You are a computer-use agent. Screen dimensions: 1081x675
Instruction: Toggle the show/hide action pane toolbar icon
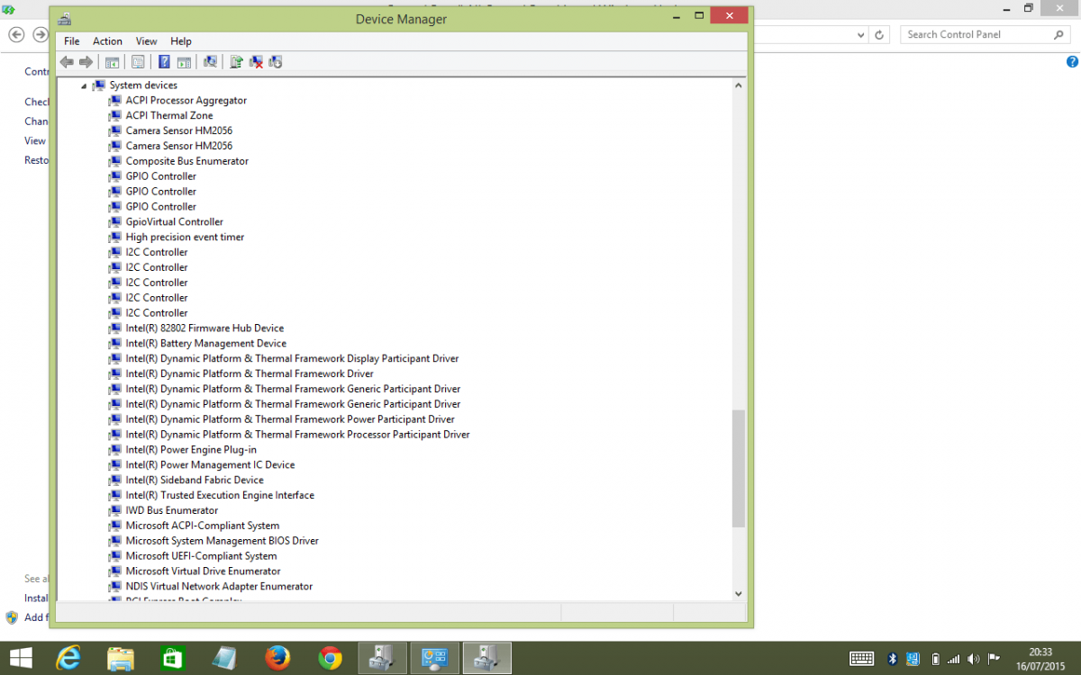pos(184,62)
